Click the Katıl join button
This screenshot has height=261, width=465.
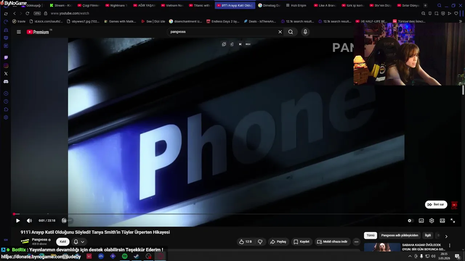(x=63, y=242)
